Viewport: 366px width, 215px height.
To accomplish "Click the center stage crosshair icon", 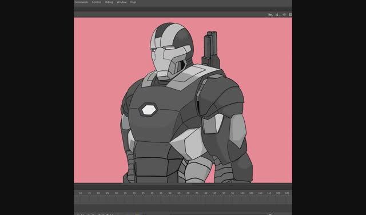I will (284, 14).
